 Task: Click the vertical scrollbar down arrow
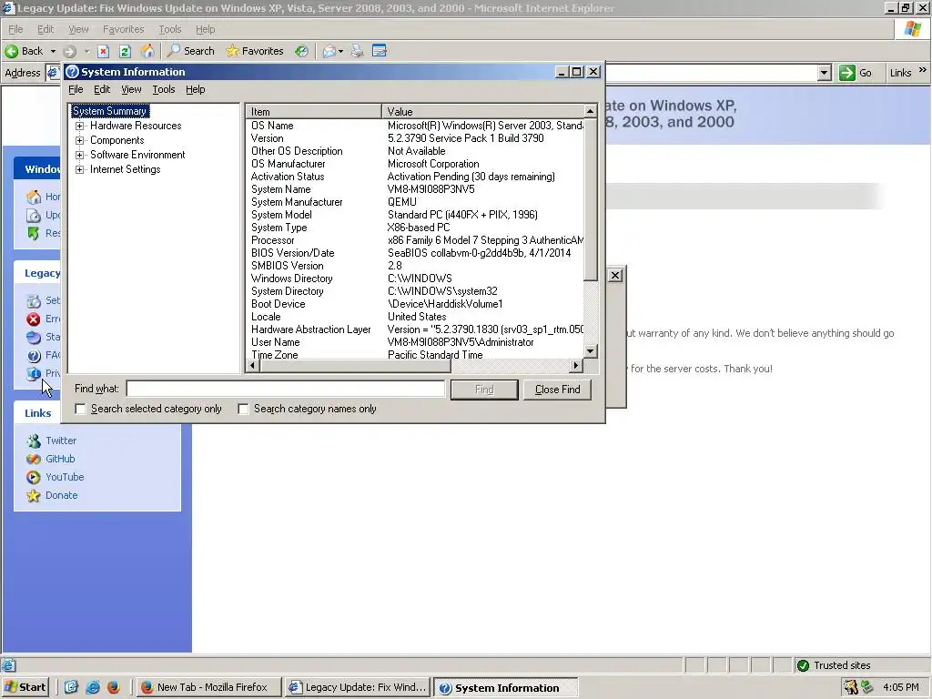590,351
